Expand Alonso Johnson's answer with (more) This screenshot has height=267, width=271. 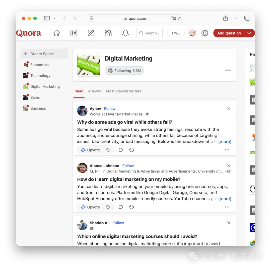click(225, 199)
